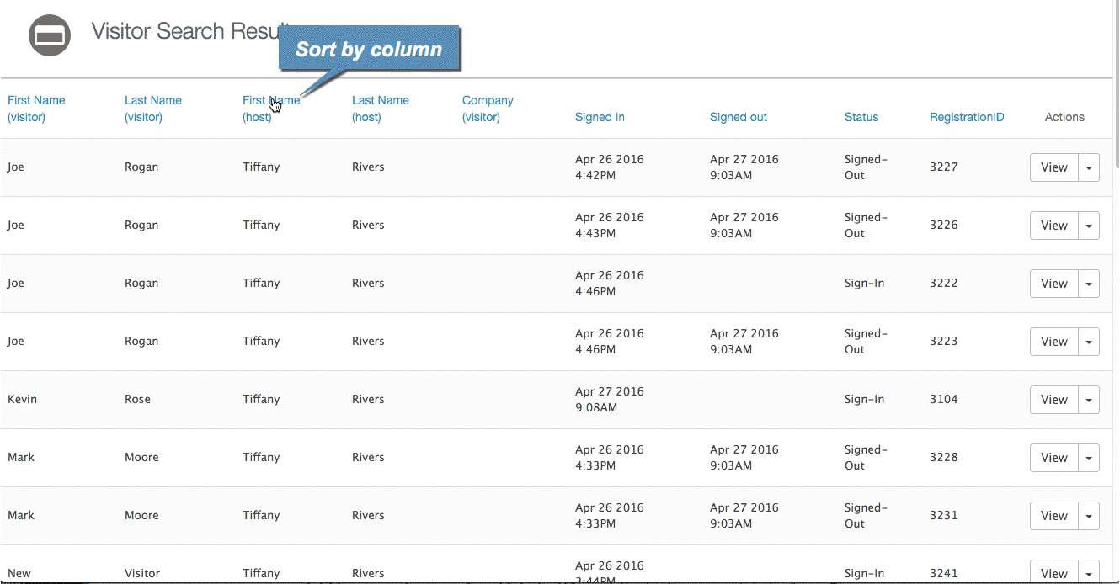Sort by Last Name (host) column

(380, 109)
